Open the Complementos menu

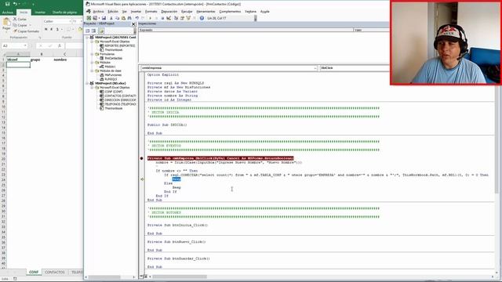click(x=230, y=12)
